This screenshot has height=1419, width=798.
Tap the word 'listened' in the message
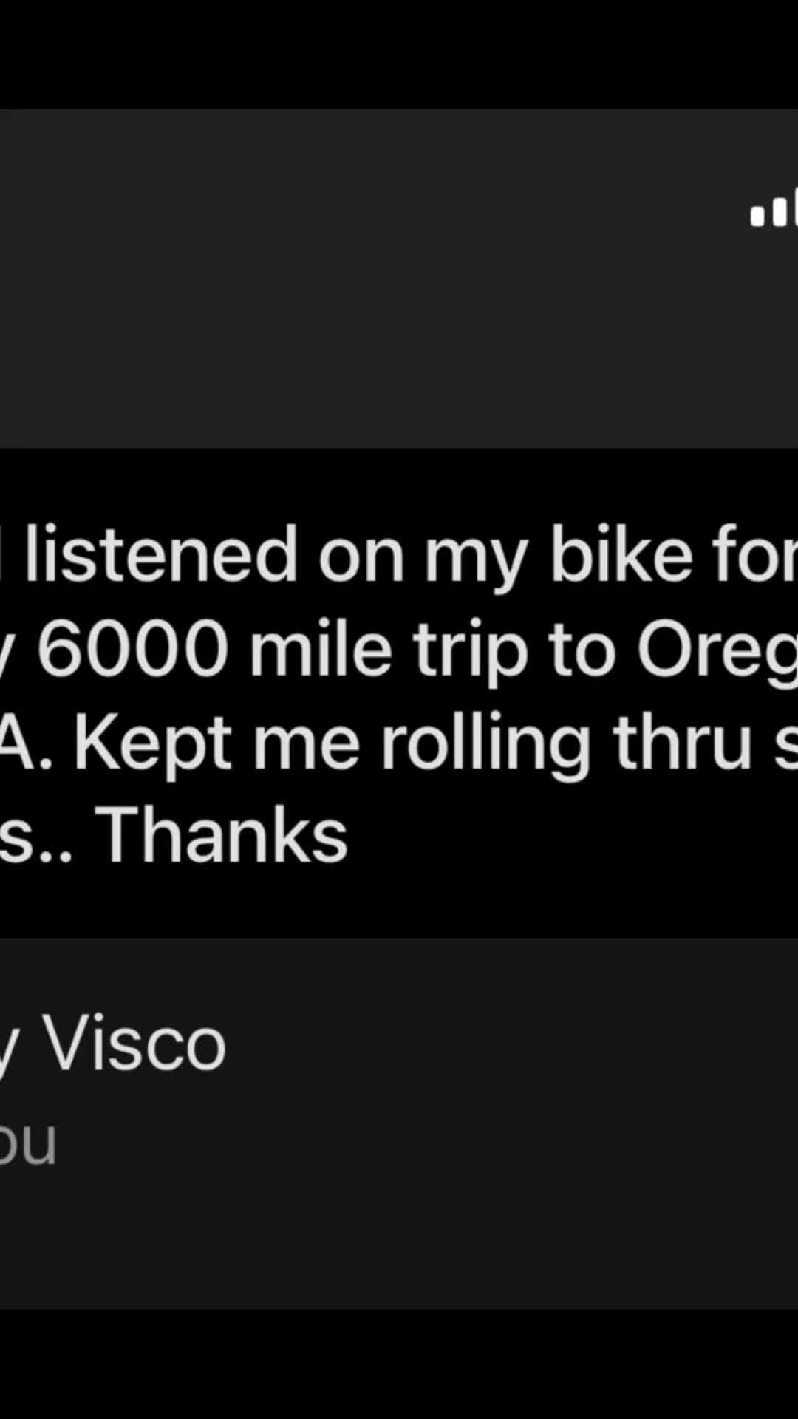click(161, 554)
